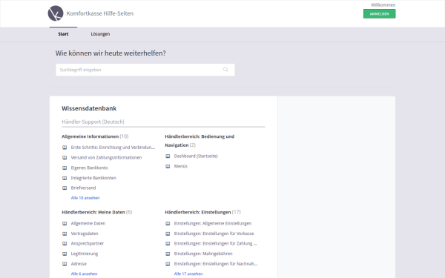Open Händlerbereich: Einstellungen heading
The image size is (445, 278).
coord(198,212)
